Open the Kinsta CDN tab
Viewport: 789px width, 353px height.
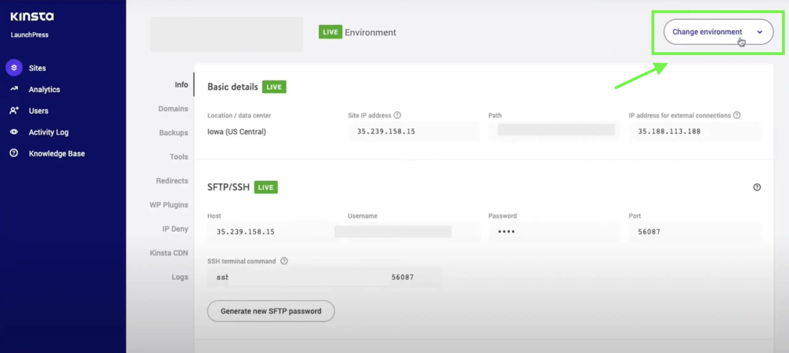tap(169, 253)
